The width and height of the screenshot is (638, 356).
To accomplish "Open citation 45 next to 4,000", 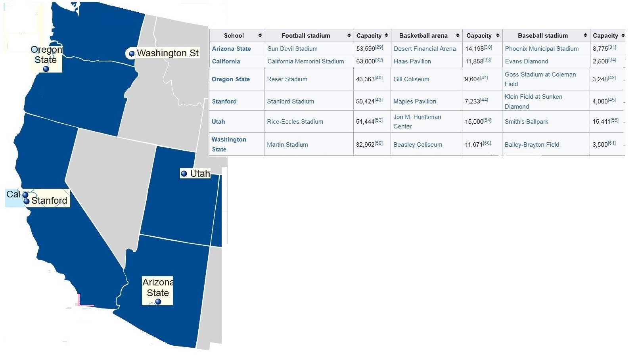I will [x=612, y=100].
